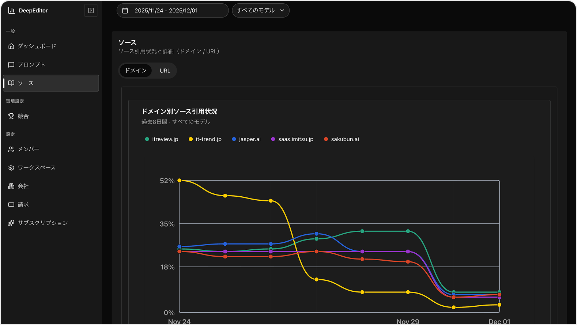Click the credit card icon beside 請求
This screenshot has height=325, width=577.
[x=11, y=205]
